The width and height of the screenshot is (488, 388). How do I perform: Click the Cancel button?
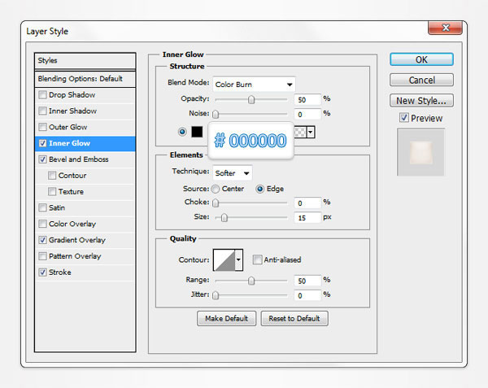[421, 80]
